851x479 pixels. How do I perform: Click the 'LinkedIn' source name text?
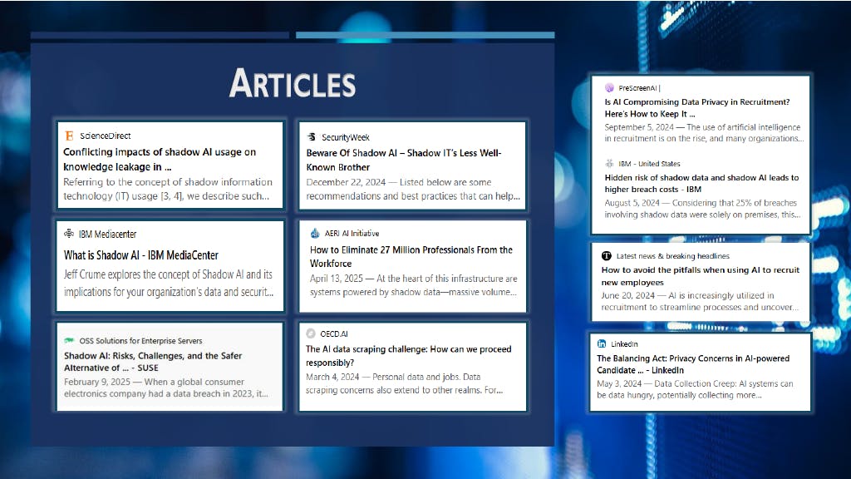click(624, 343)
